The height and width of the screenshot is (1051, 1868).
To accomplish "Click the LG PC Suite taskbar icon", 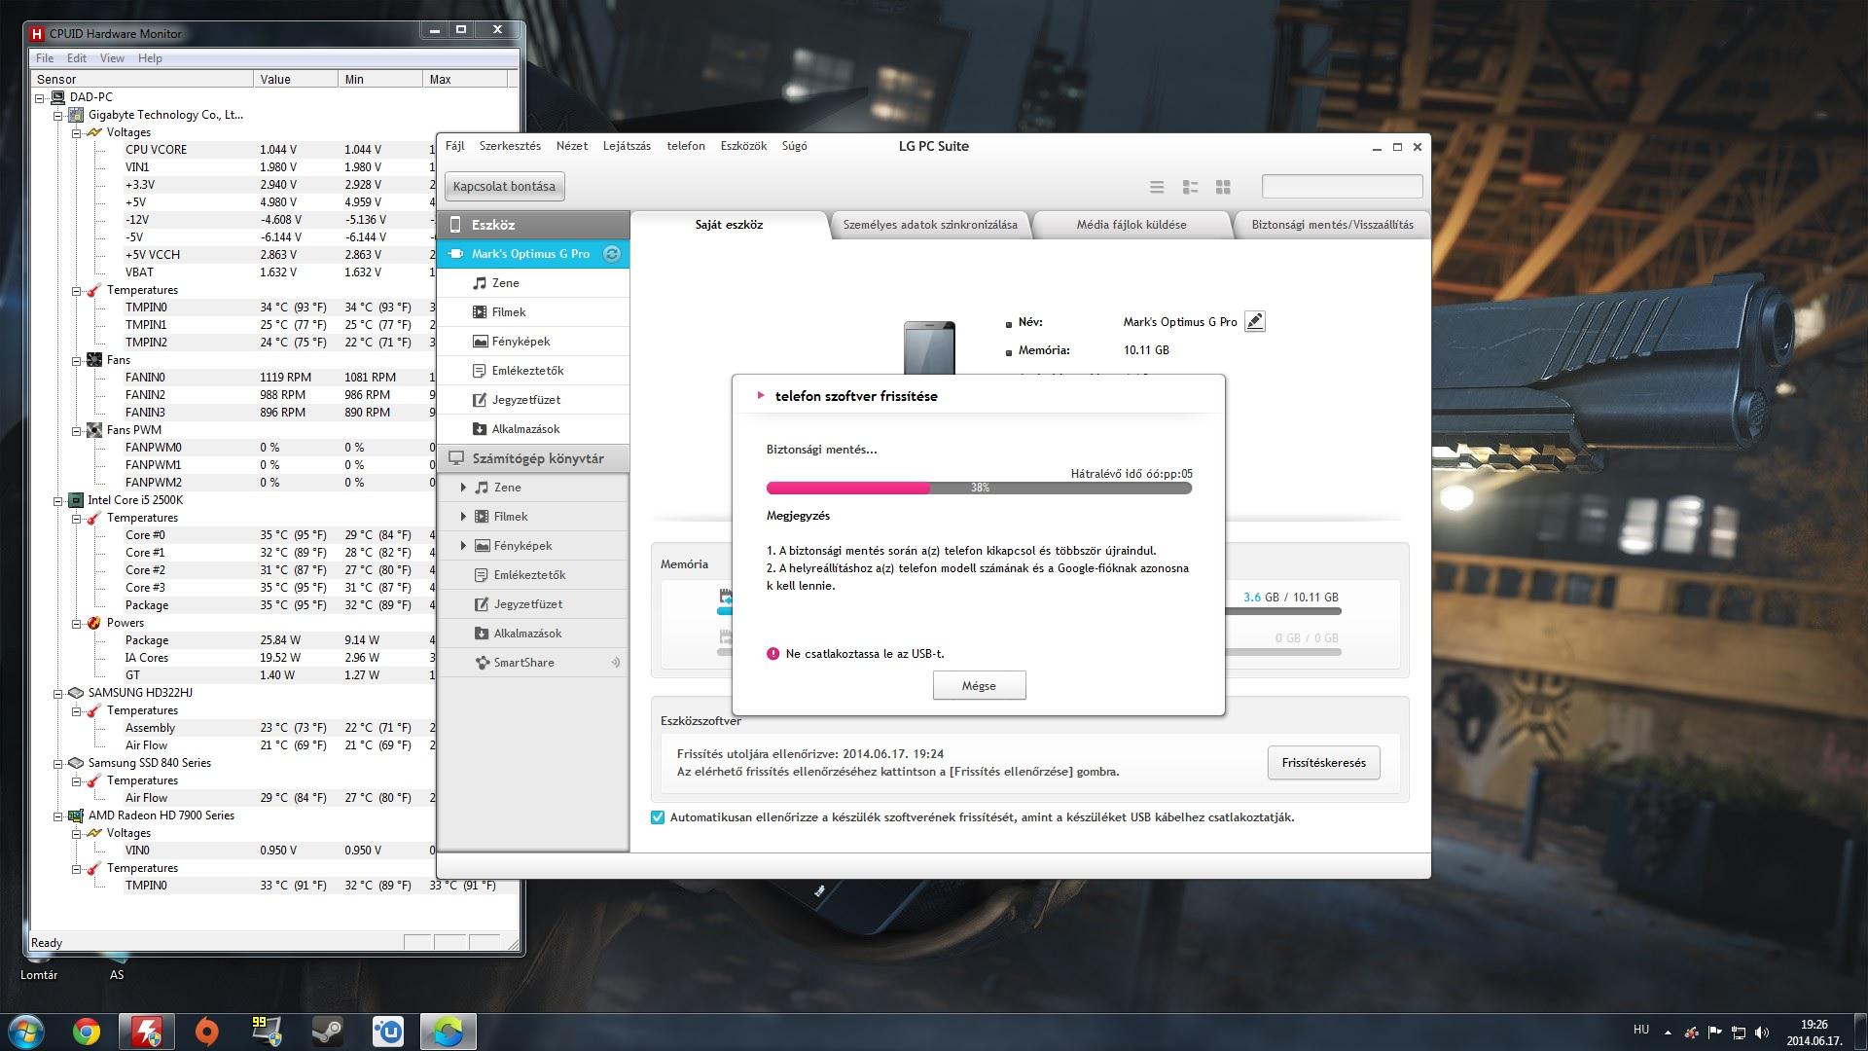I will (x=449, y=1032).
